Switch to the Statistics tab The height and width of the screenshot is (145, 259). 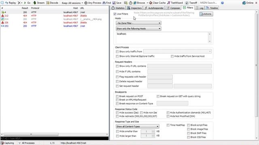[x=118, y=8]
